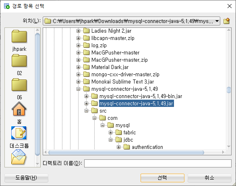
Task: Open the documents folder shortcut below 데스크톱
Action: pyautogui.click(x=19, y=157)
